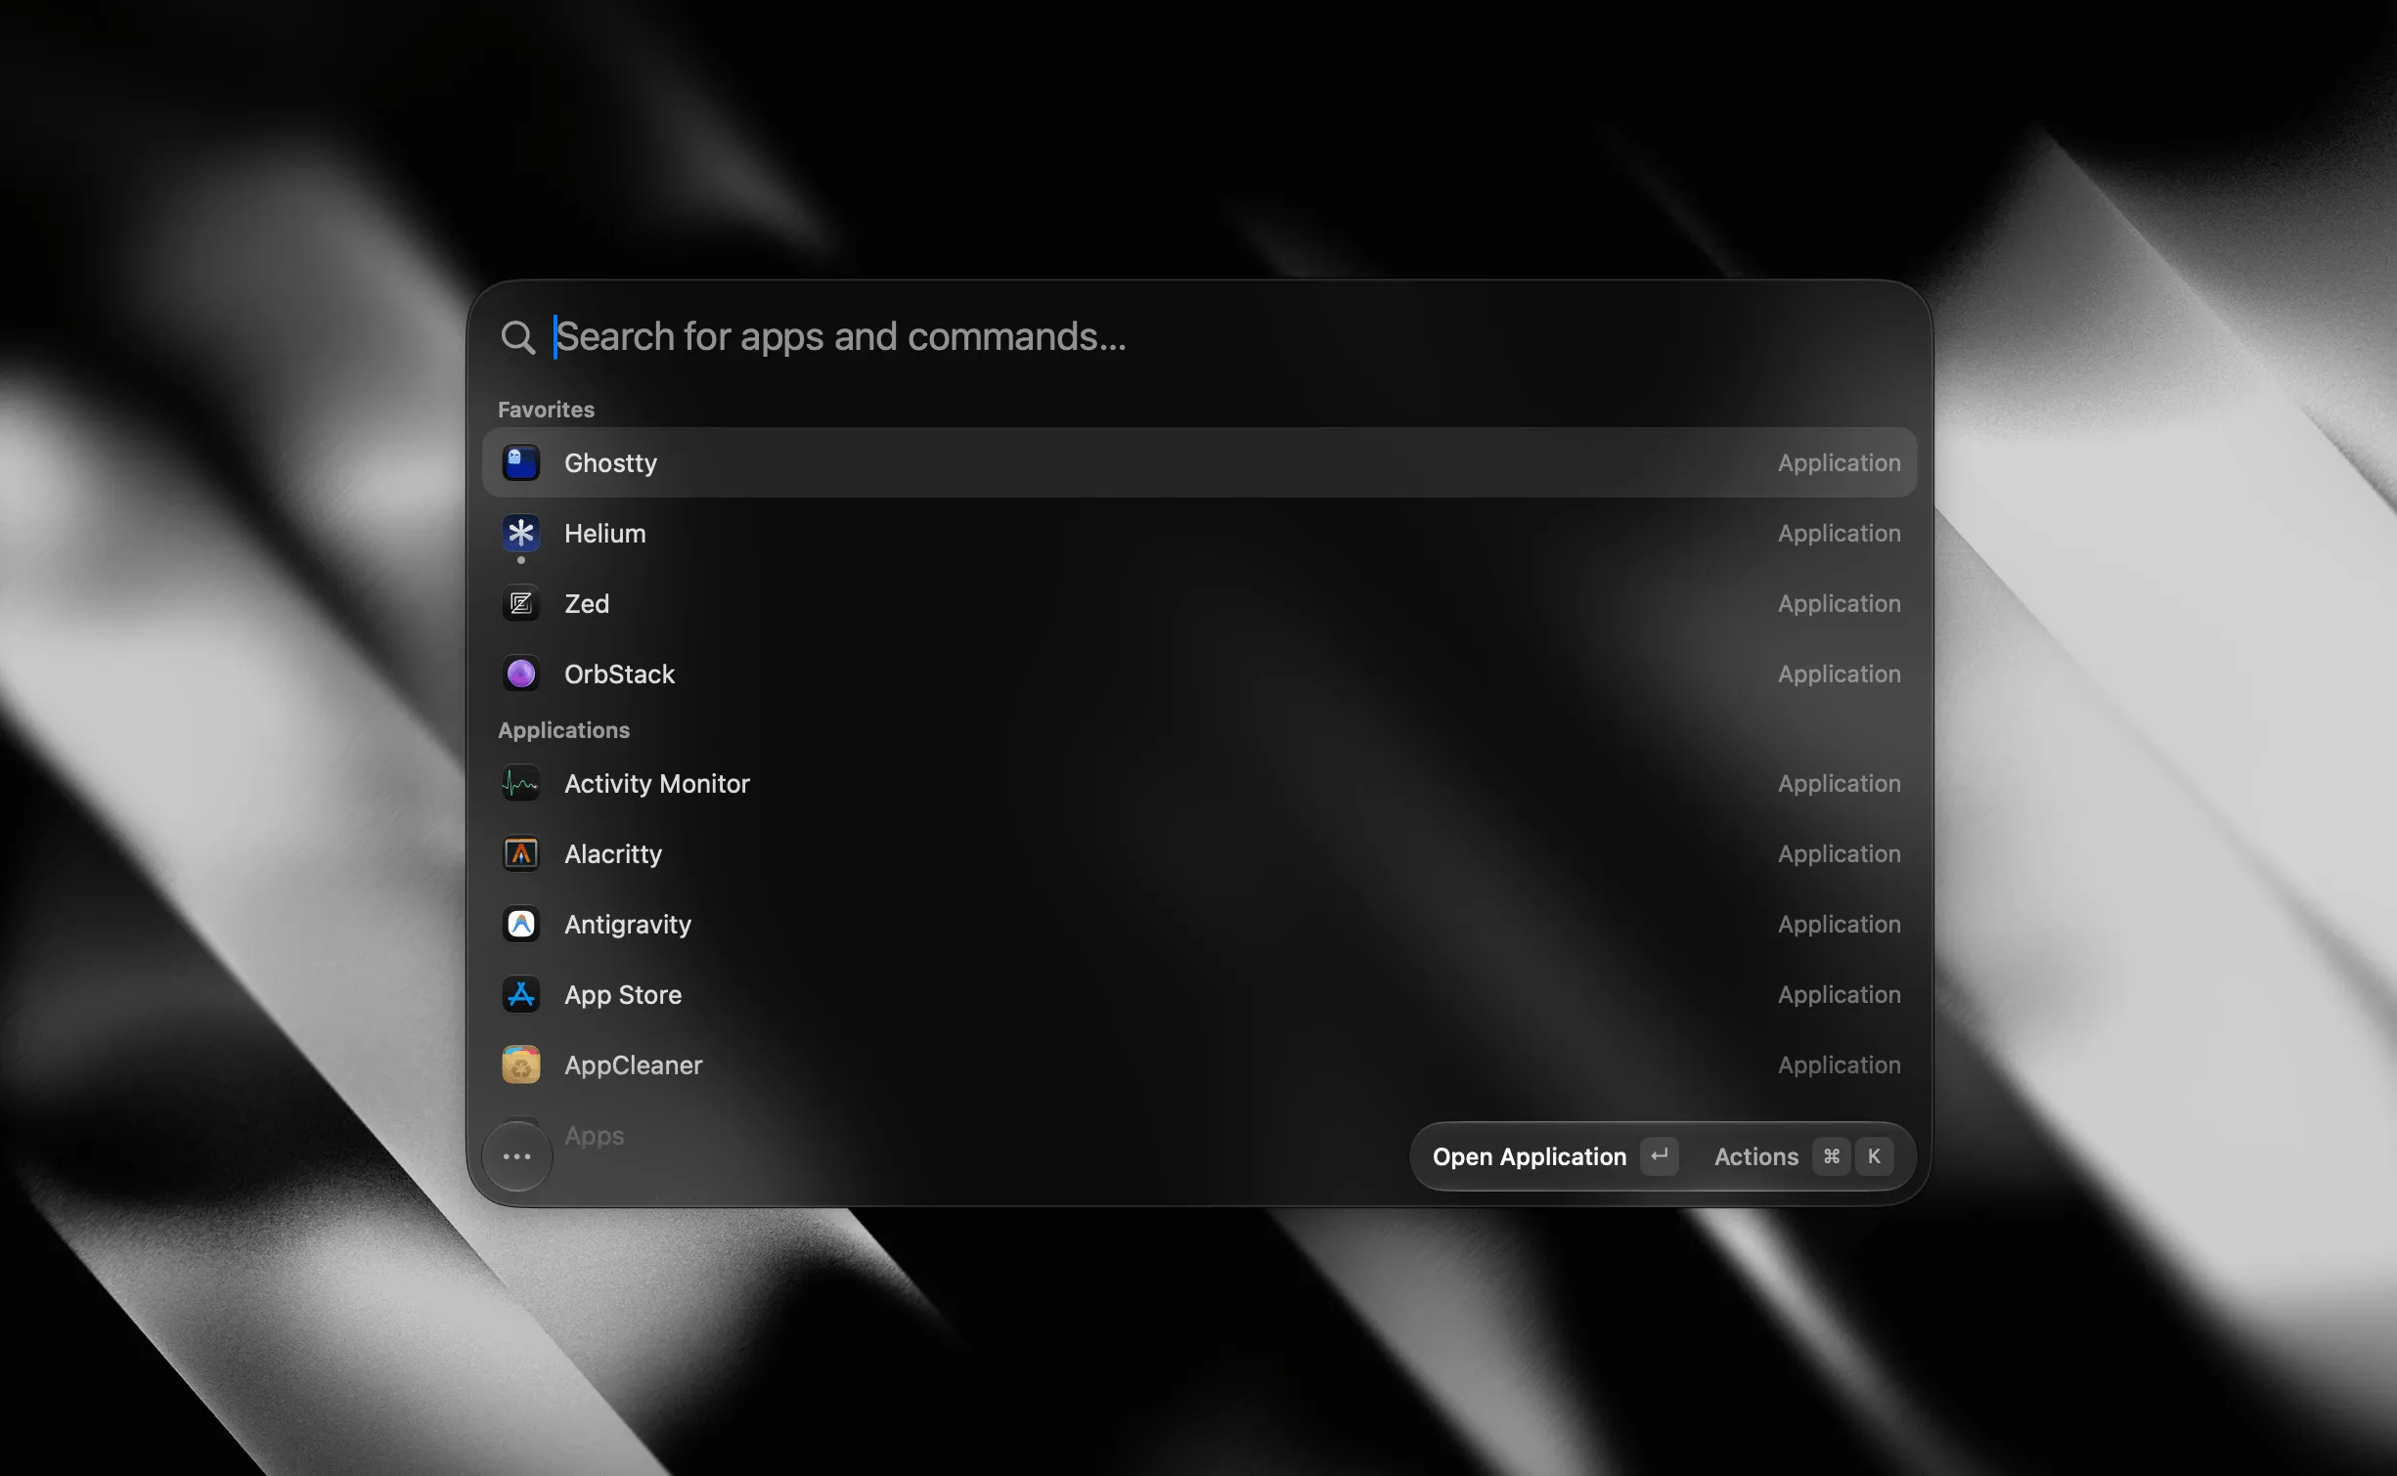Click the Alacritty app icon
The height and width of the screenshot is (1476, 2397).
click(x=520, y=853)
